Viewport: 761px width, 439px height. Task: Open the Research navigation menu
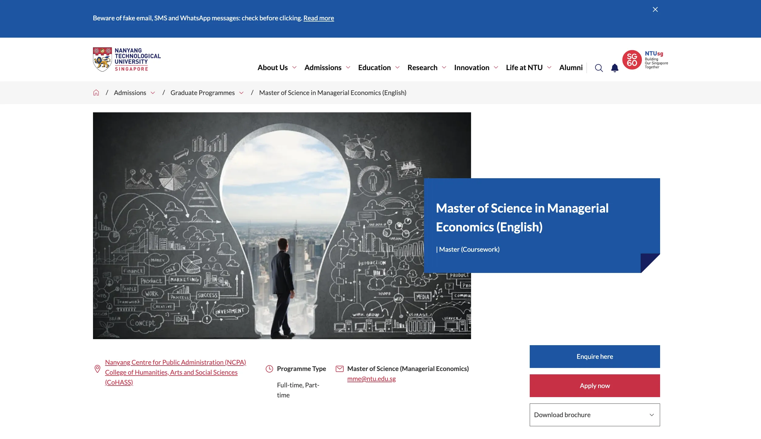(422, 67)
